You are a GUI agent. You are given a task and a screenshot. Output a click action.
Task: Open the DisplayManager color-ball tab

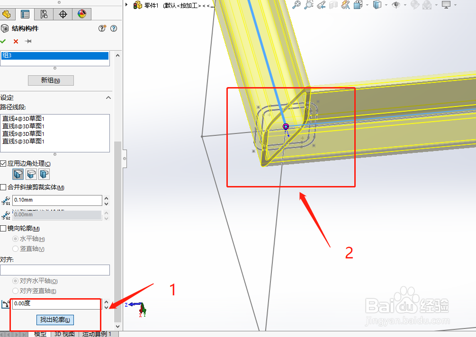pos(81,14)
